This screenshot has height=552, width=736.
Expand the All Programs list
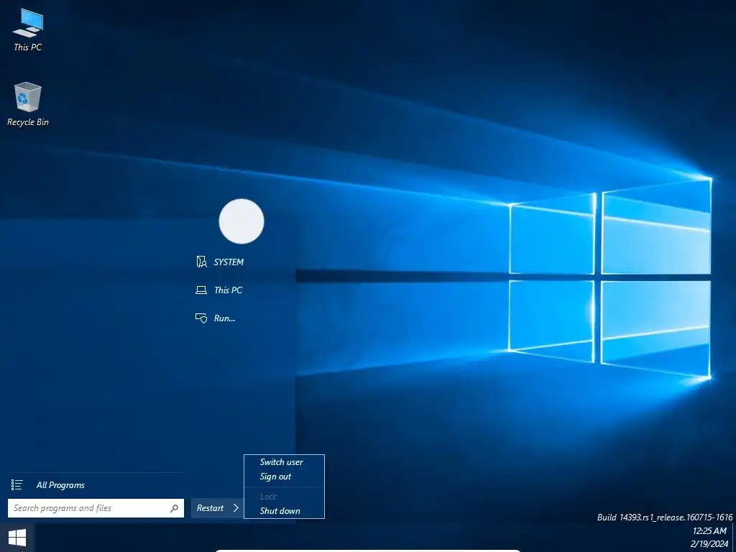coord(60,485)
